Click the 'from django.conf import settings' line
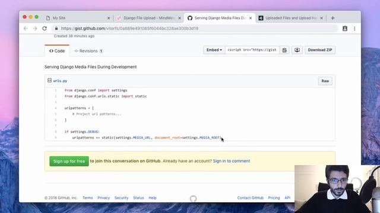Viewport: 380px width, 213px height. coord(96,91)
